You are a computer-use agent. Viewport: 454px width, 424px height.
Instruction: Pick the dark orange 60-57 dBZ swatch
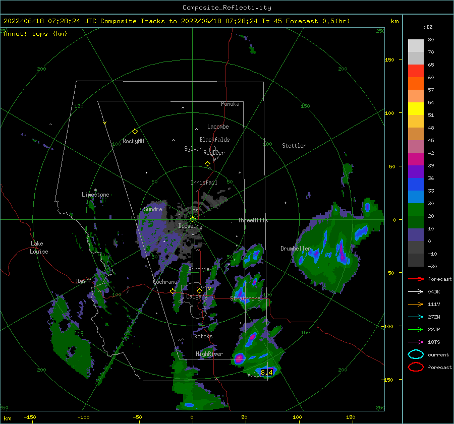coord(416,84)
